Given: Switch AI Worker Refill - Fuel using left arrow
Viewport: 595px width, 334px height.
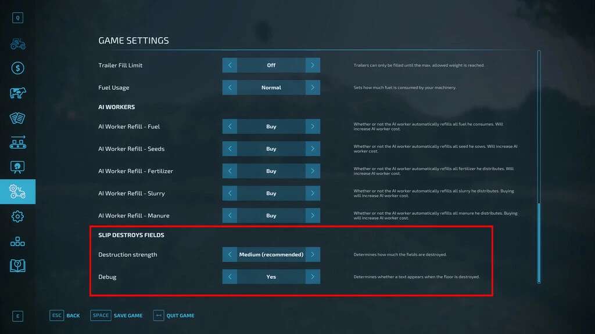Looking at the screenshot, I should point(230,126).
